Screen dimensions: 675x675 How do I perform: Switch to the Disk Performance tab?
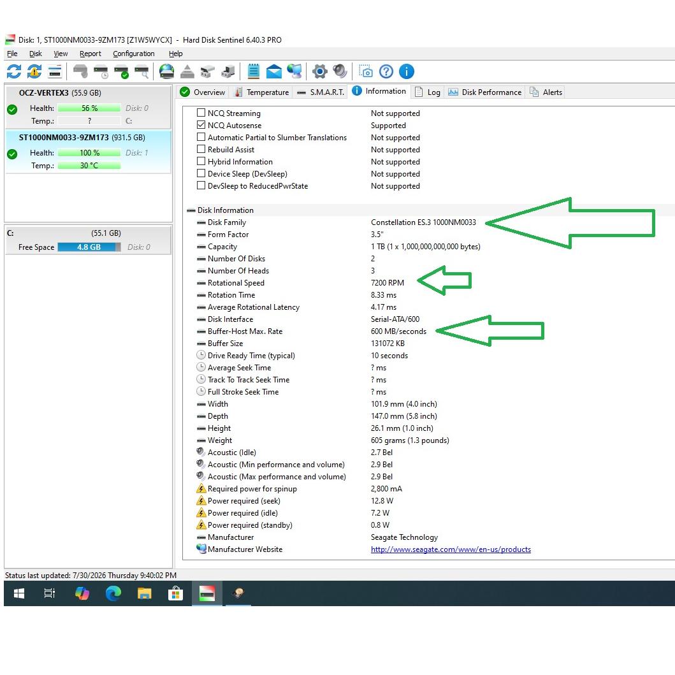point(484,92)
